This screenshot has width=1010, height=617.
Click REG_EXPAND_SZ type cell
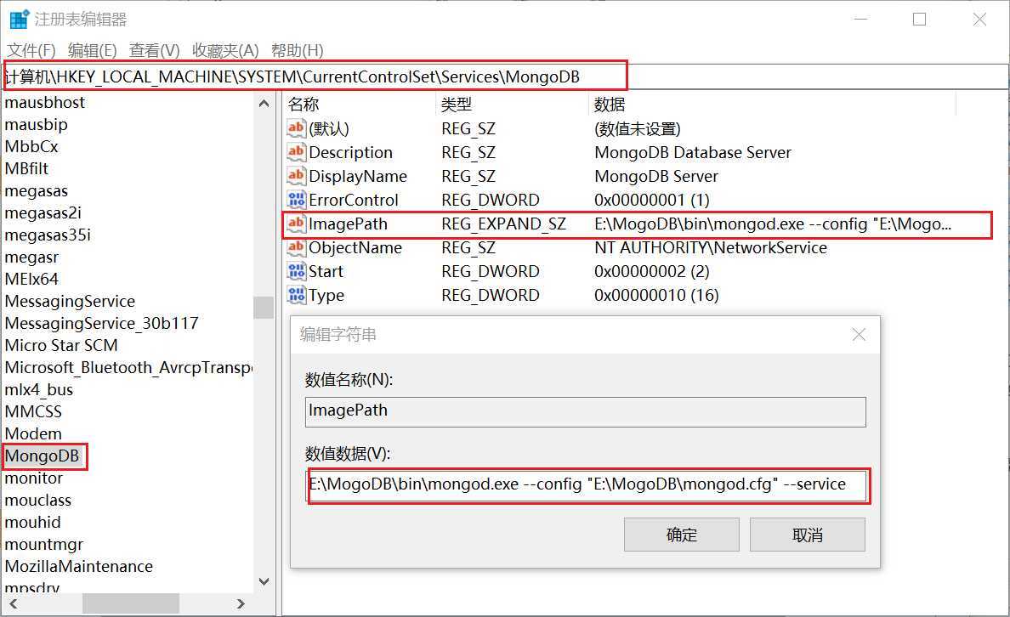tap(503, 224)
